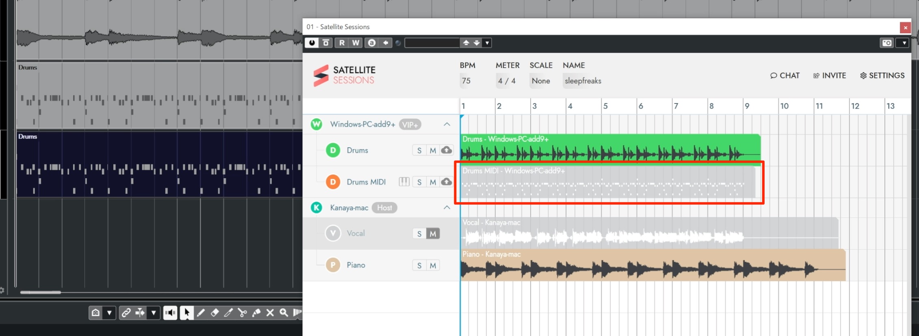Viewport: 919px width, 336px height.
Task: Click the green D icon of Drums track
Action: (333, 150)
